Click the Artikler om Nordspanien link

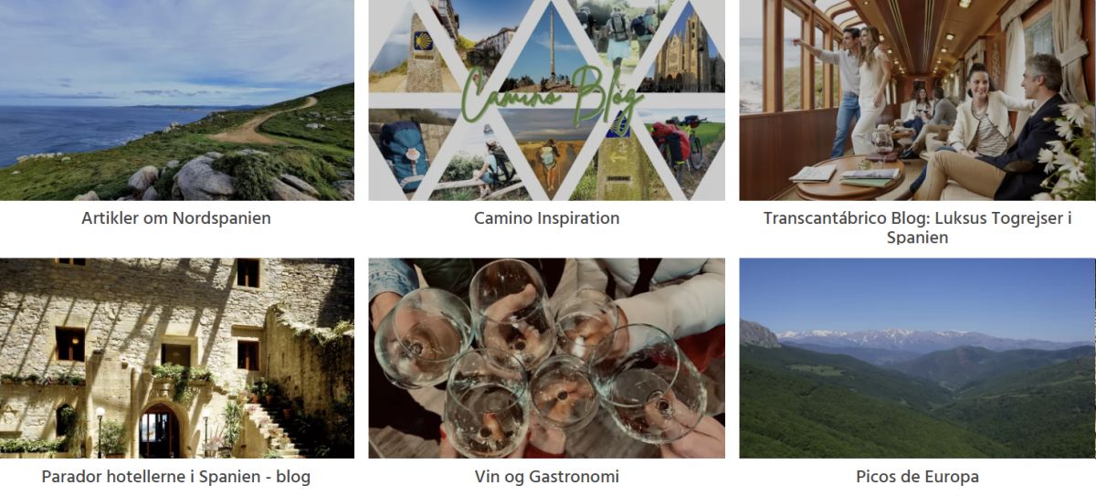point(176,218)
